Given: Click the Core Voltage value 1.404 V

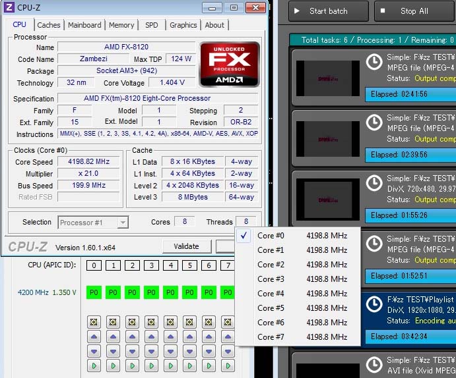Looking at the screenshot, I should [x=172, y=82].
